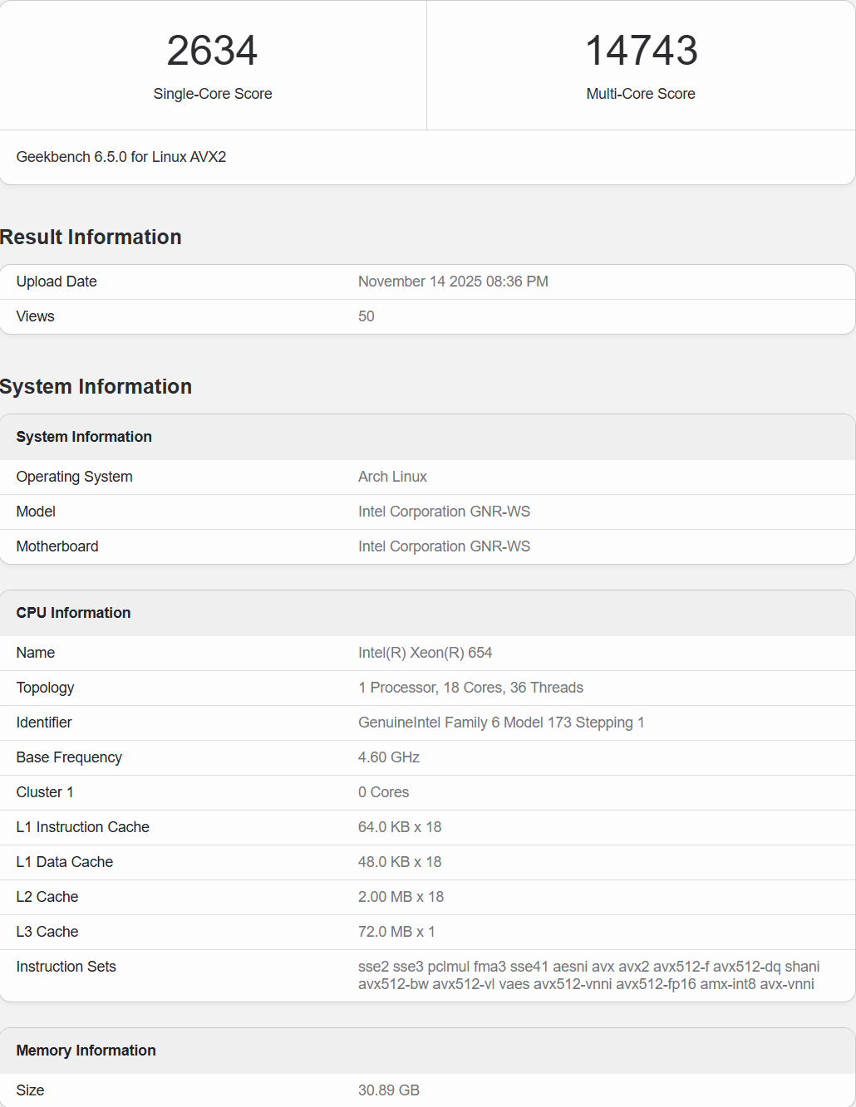Select the Intel Corporation GNR-WS model link
This screenshot has width=856, height=1107.
pyautogui.click(x=444, y=511)
